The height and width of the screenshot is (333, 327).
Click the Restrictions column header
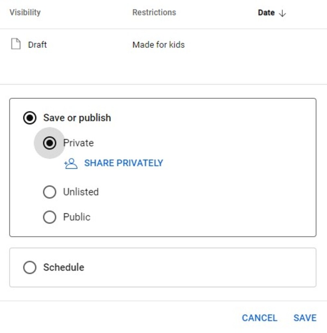tap(154, 12)
